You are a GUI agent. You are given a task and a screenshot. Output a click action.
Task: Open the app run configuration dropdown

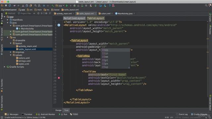pos(60,6)
